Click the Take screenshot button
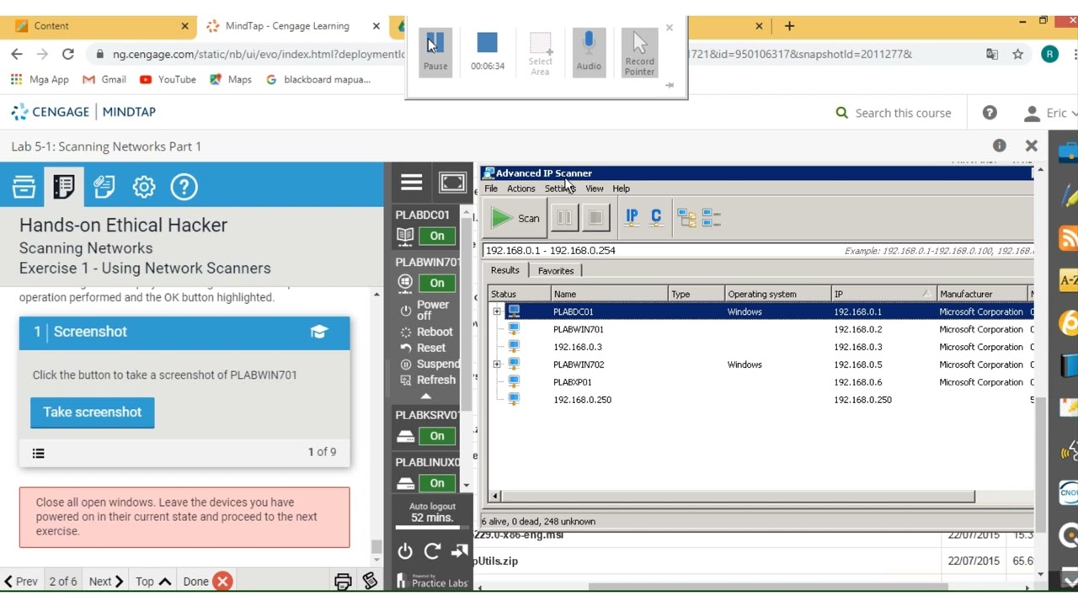The height and width of the screenshot is (606, 1078). point(93,412)
